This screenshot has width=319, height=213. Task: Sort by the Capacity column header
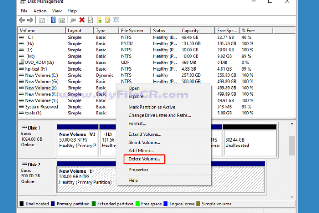(x=197, y=31)
